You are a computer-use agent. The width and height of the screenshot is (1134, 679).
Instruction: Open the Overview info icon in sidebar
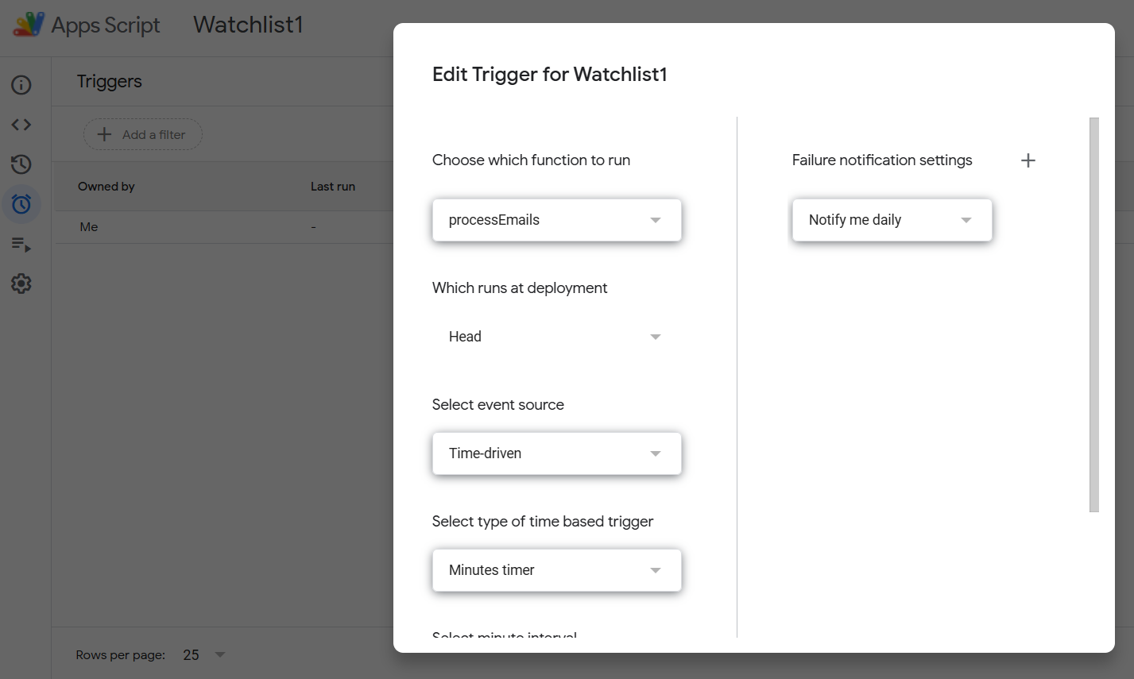21,85
